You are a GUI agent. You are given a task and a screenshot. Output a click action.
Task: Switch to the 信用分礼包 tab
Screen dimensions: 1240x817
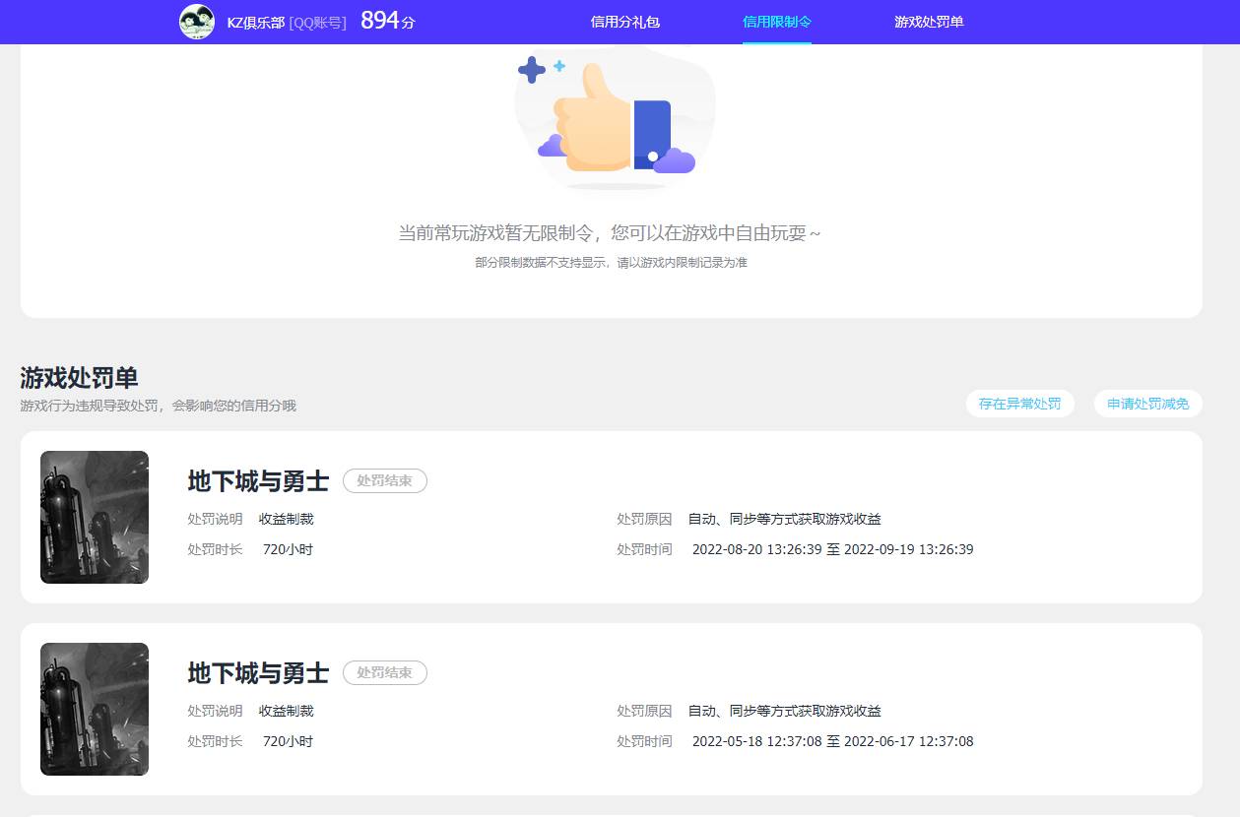(624, 22)
